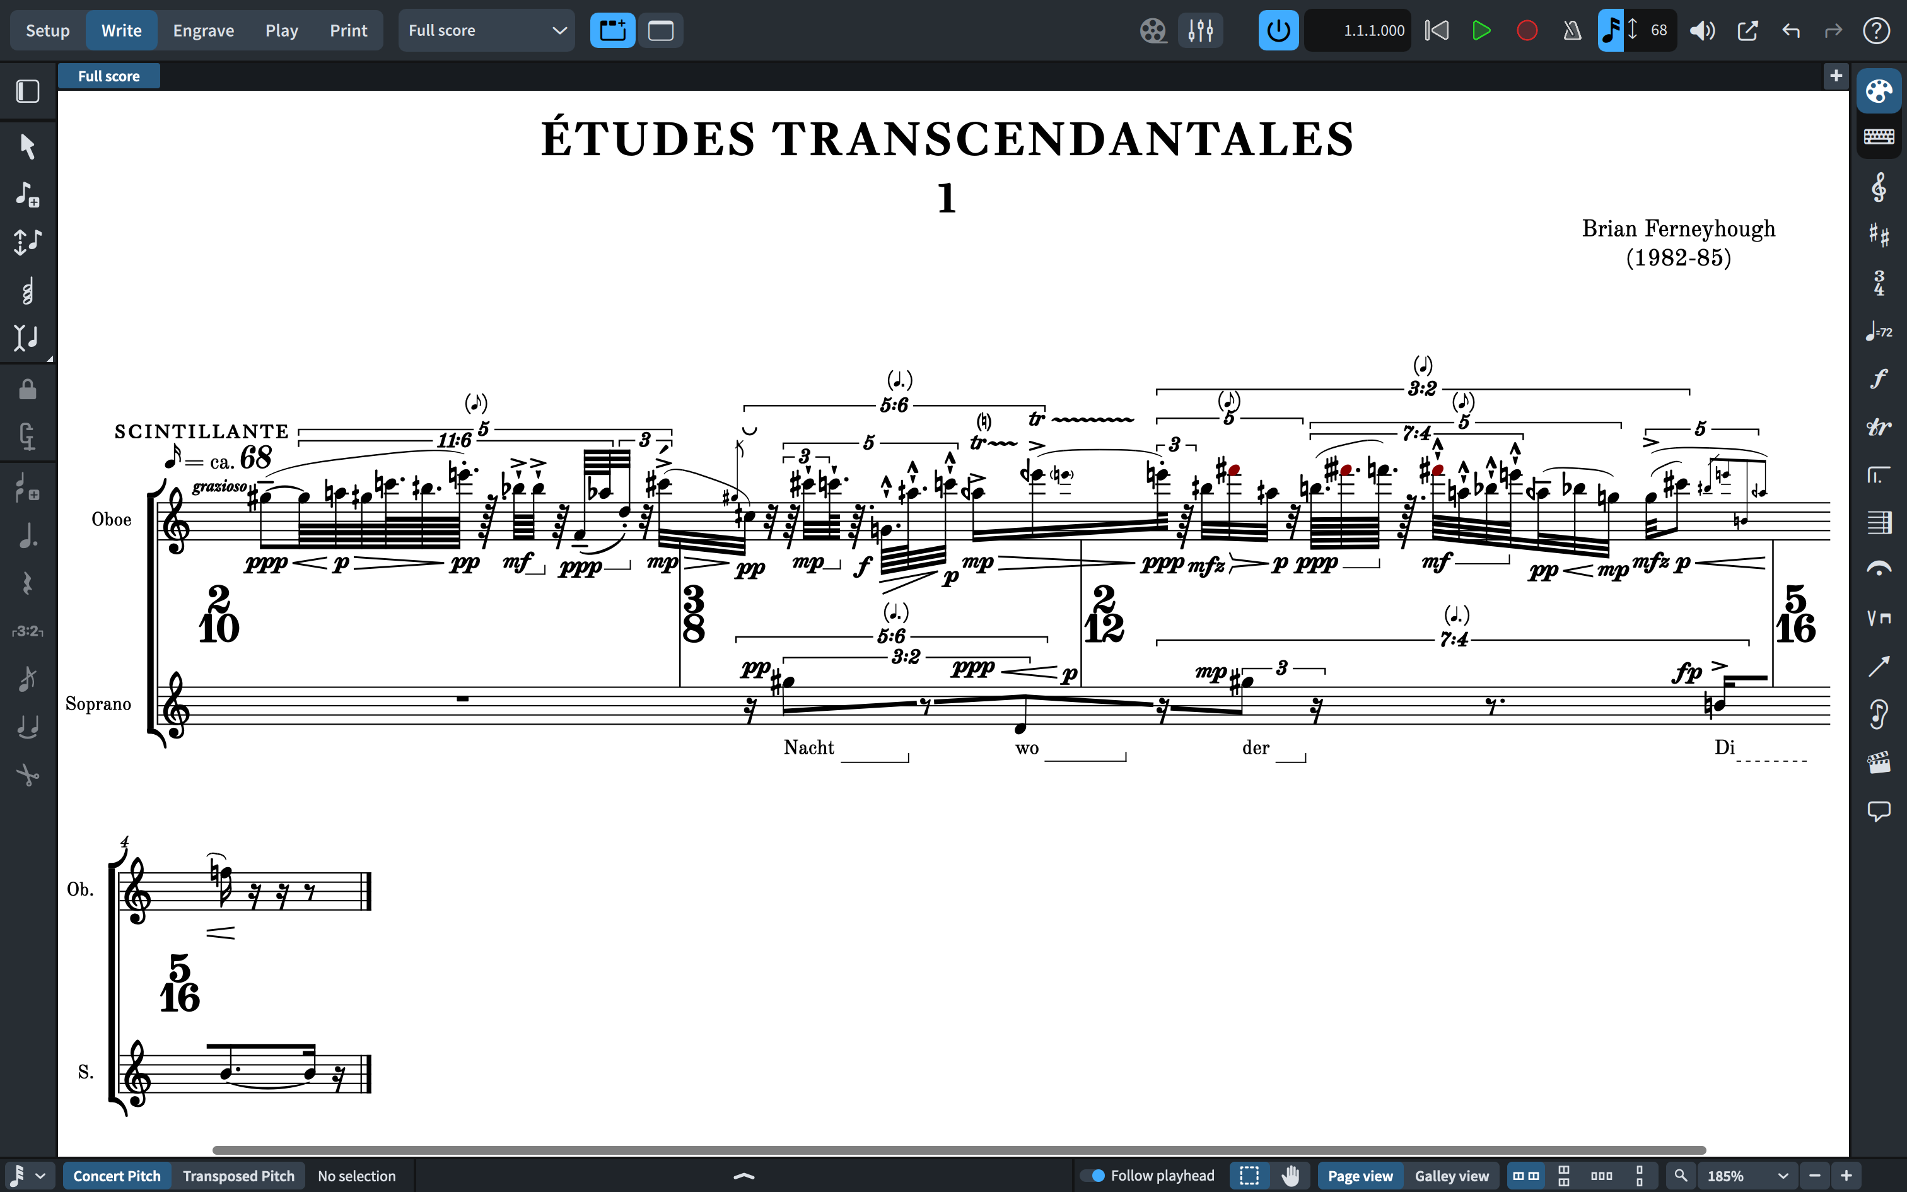1907x1192 pixels.
Task: Rewind to the beginning of the flow
Action: point(1437,31)
